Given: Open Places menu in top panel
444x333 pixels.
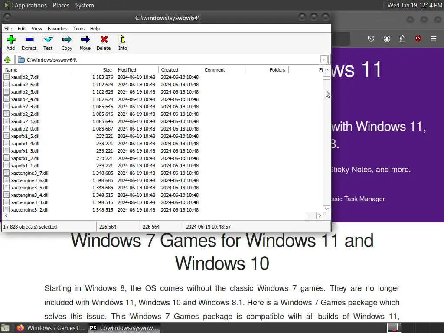Looking at the screenshot, I should [61, 5].
